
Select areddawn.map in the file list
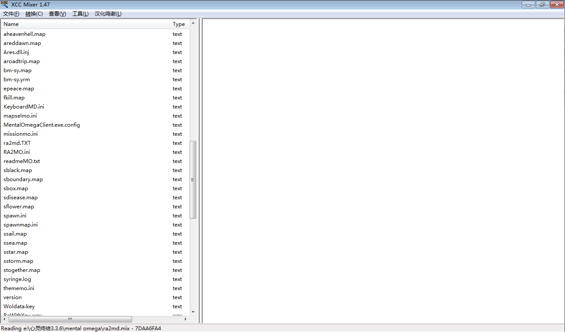tap(22, 43)
